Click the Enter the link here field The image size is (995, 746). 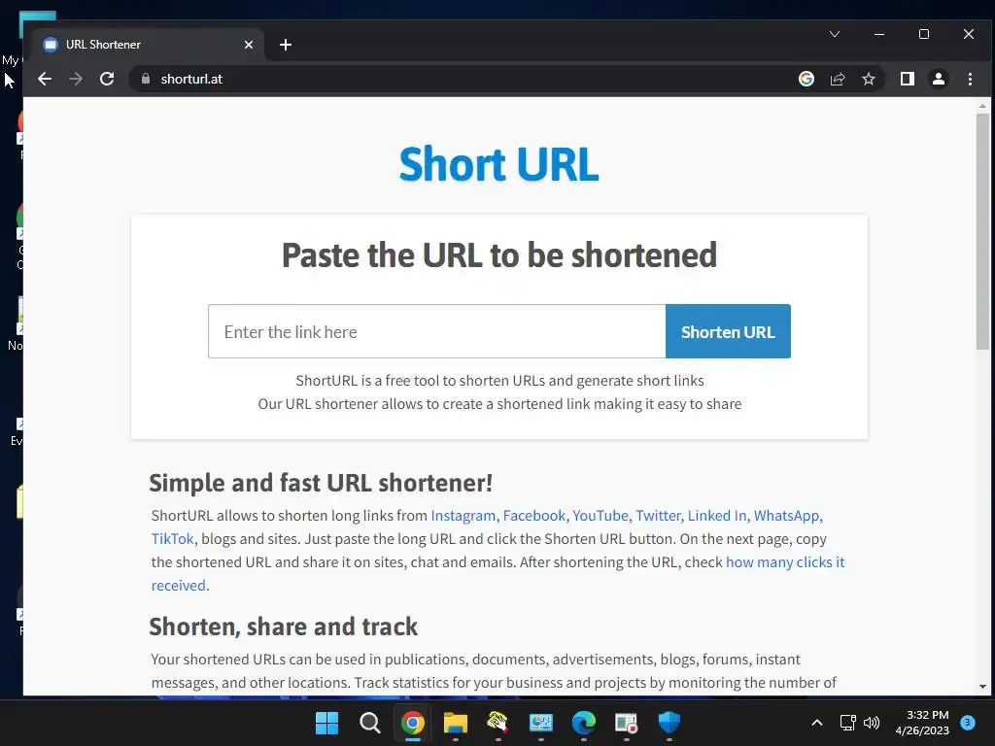[436, 331]
